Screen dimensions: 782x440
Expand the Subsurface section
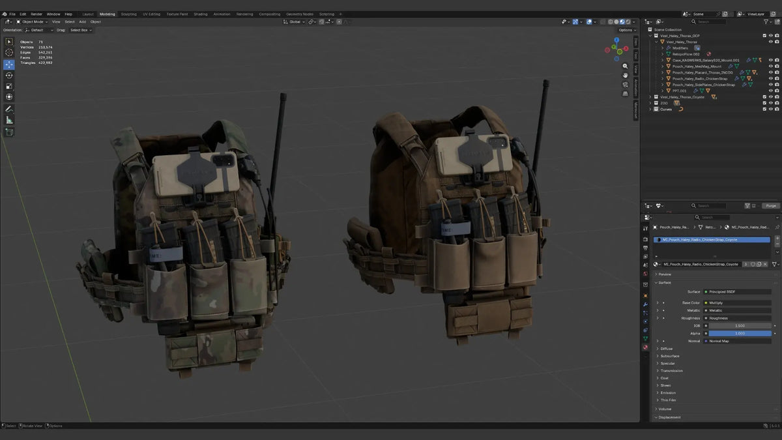click(670, 356)
